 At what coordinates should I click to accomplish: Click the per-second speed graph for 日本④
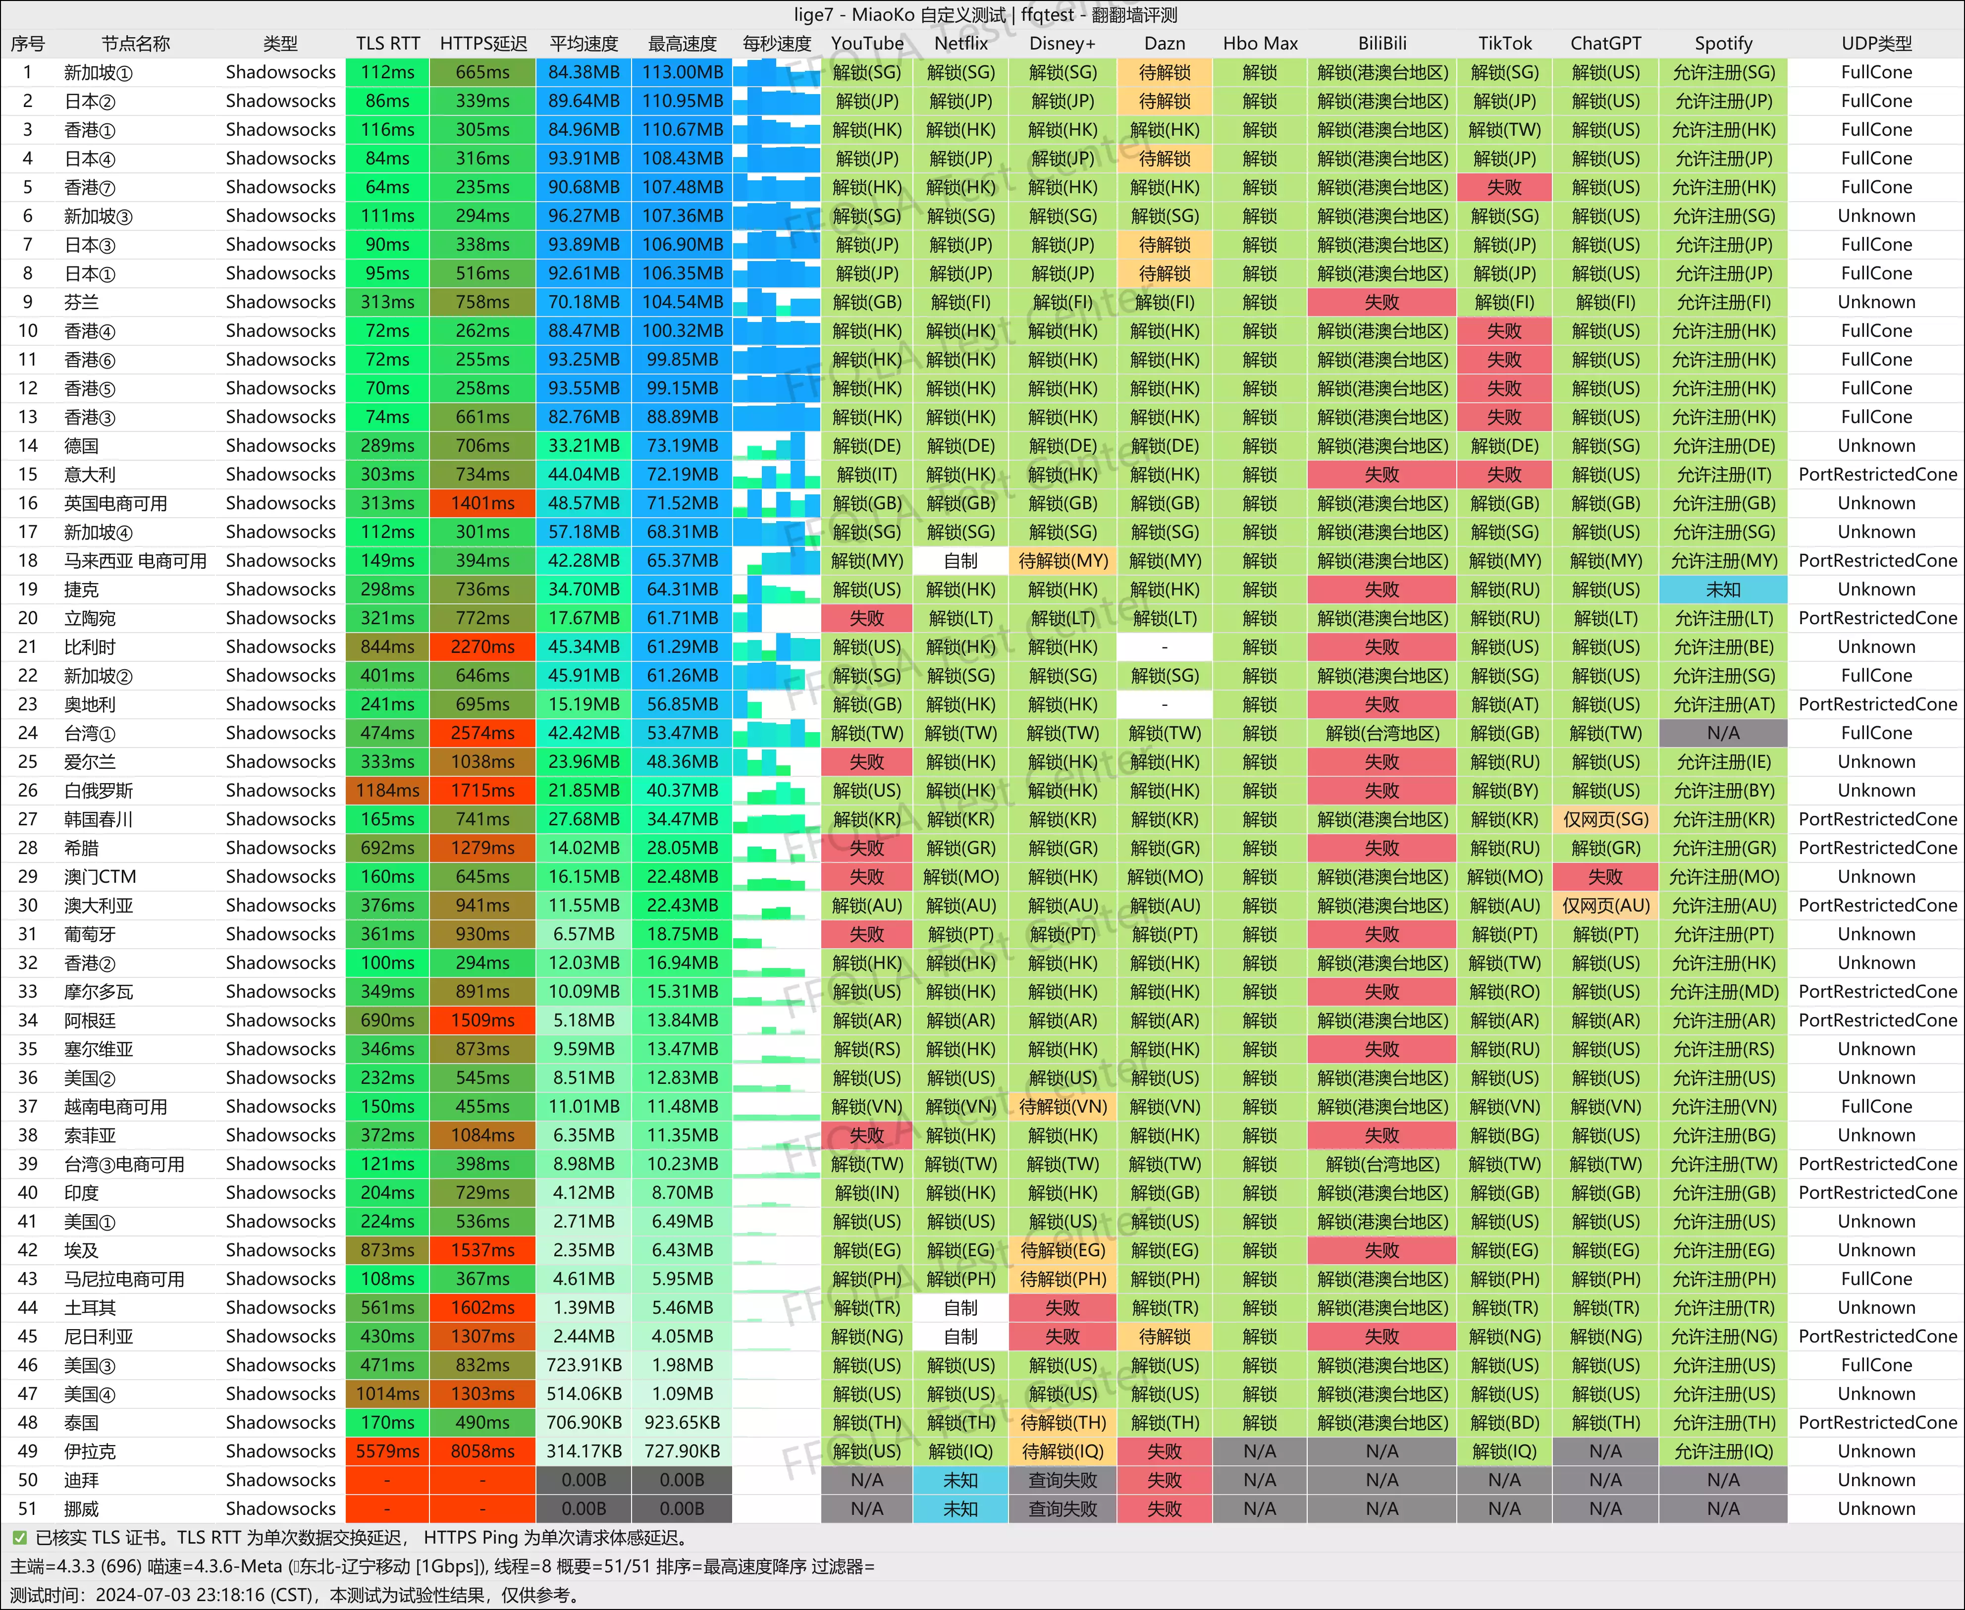tap(776, 159)
